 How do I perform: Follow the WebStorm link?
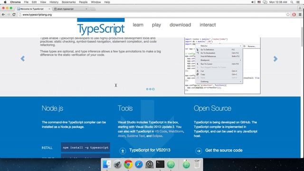click(x=176, y=132)
